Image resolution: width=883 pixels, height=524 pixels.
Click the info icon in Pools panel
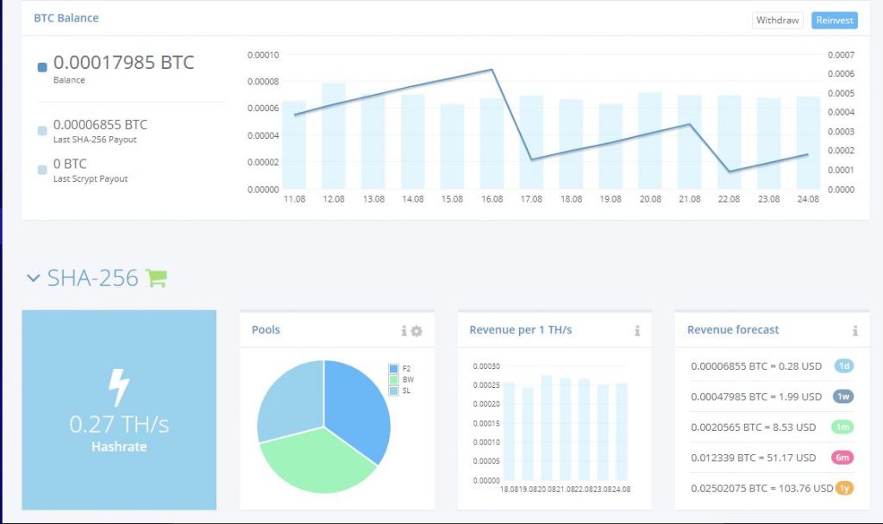(x=403, y=331)
